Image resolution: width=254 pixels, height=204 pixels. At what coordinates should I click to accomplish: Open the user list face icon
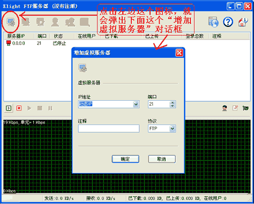point(225,108)
